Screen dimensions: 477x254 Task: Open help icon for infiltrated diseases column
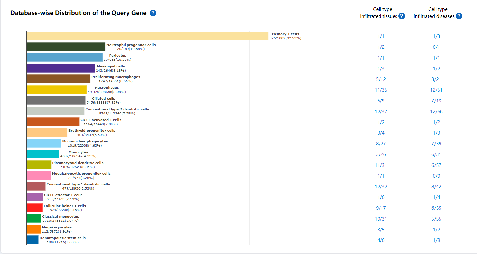click(x=459, y=16)
